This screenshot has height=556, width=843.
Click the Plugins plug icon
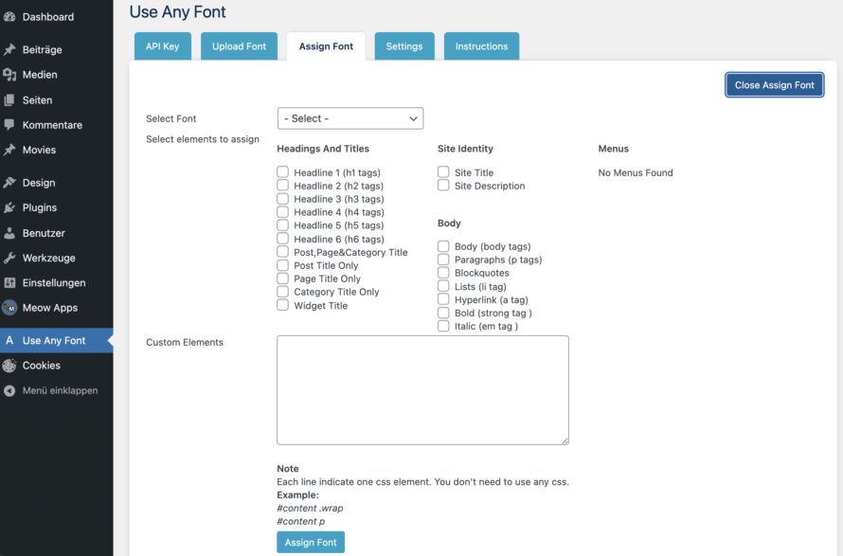[x=9, y=207]
